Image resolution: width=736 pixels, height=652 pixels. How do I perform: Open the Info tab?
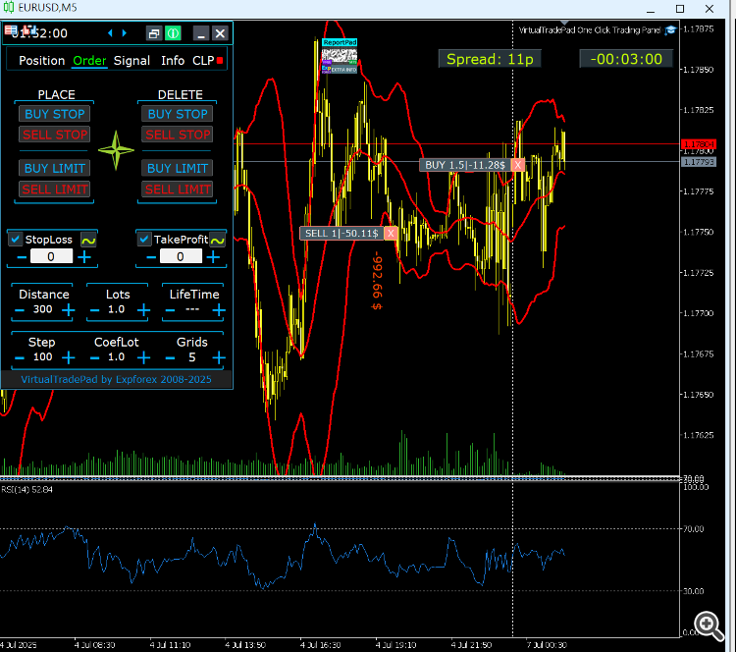173,61
